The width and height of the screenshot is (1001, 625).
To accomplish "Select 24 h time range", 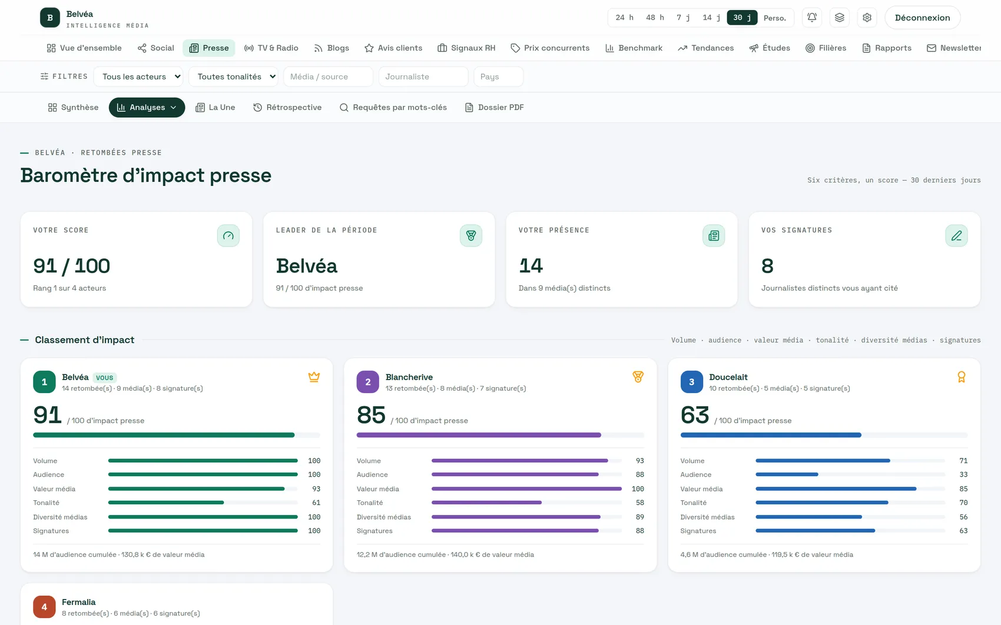I will [625, 18].
